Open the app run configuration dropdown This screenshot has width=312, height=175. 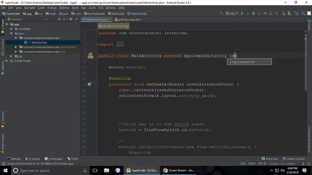click(x=232, y=14)
